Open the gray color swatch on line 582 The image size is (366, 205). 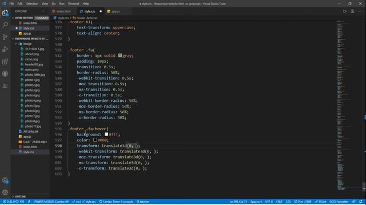tap(120, 56)
